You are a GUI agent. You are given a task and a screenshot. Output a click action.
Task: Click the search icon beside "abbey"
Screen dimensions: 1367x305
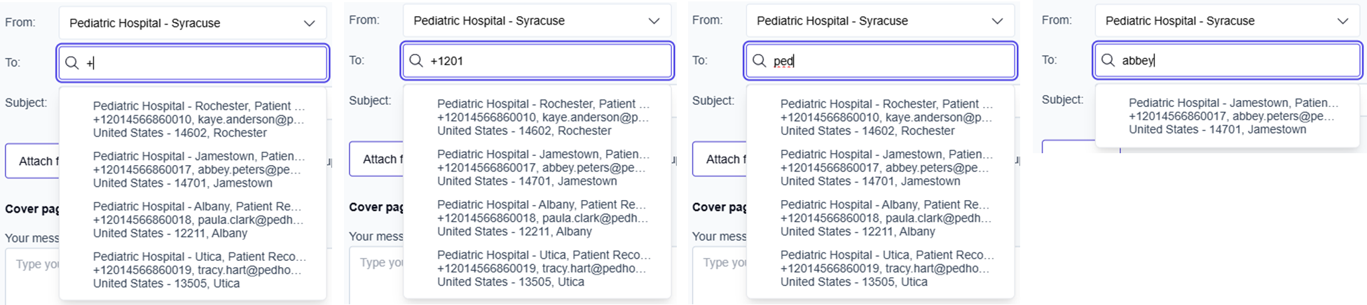point(1108,60)
